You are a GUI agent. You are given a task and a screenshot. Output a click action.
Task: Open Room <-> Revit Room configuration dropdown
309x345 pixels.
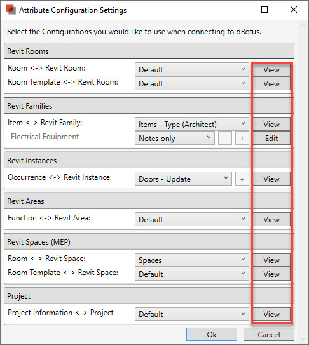point(192,70)
